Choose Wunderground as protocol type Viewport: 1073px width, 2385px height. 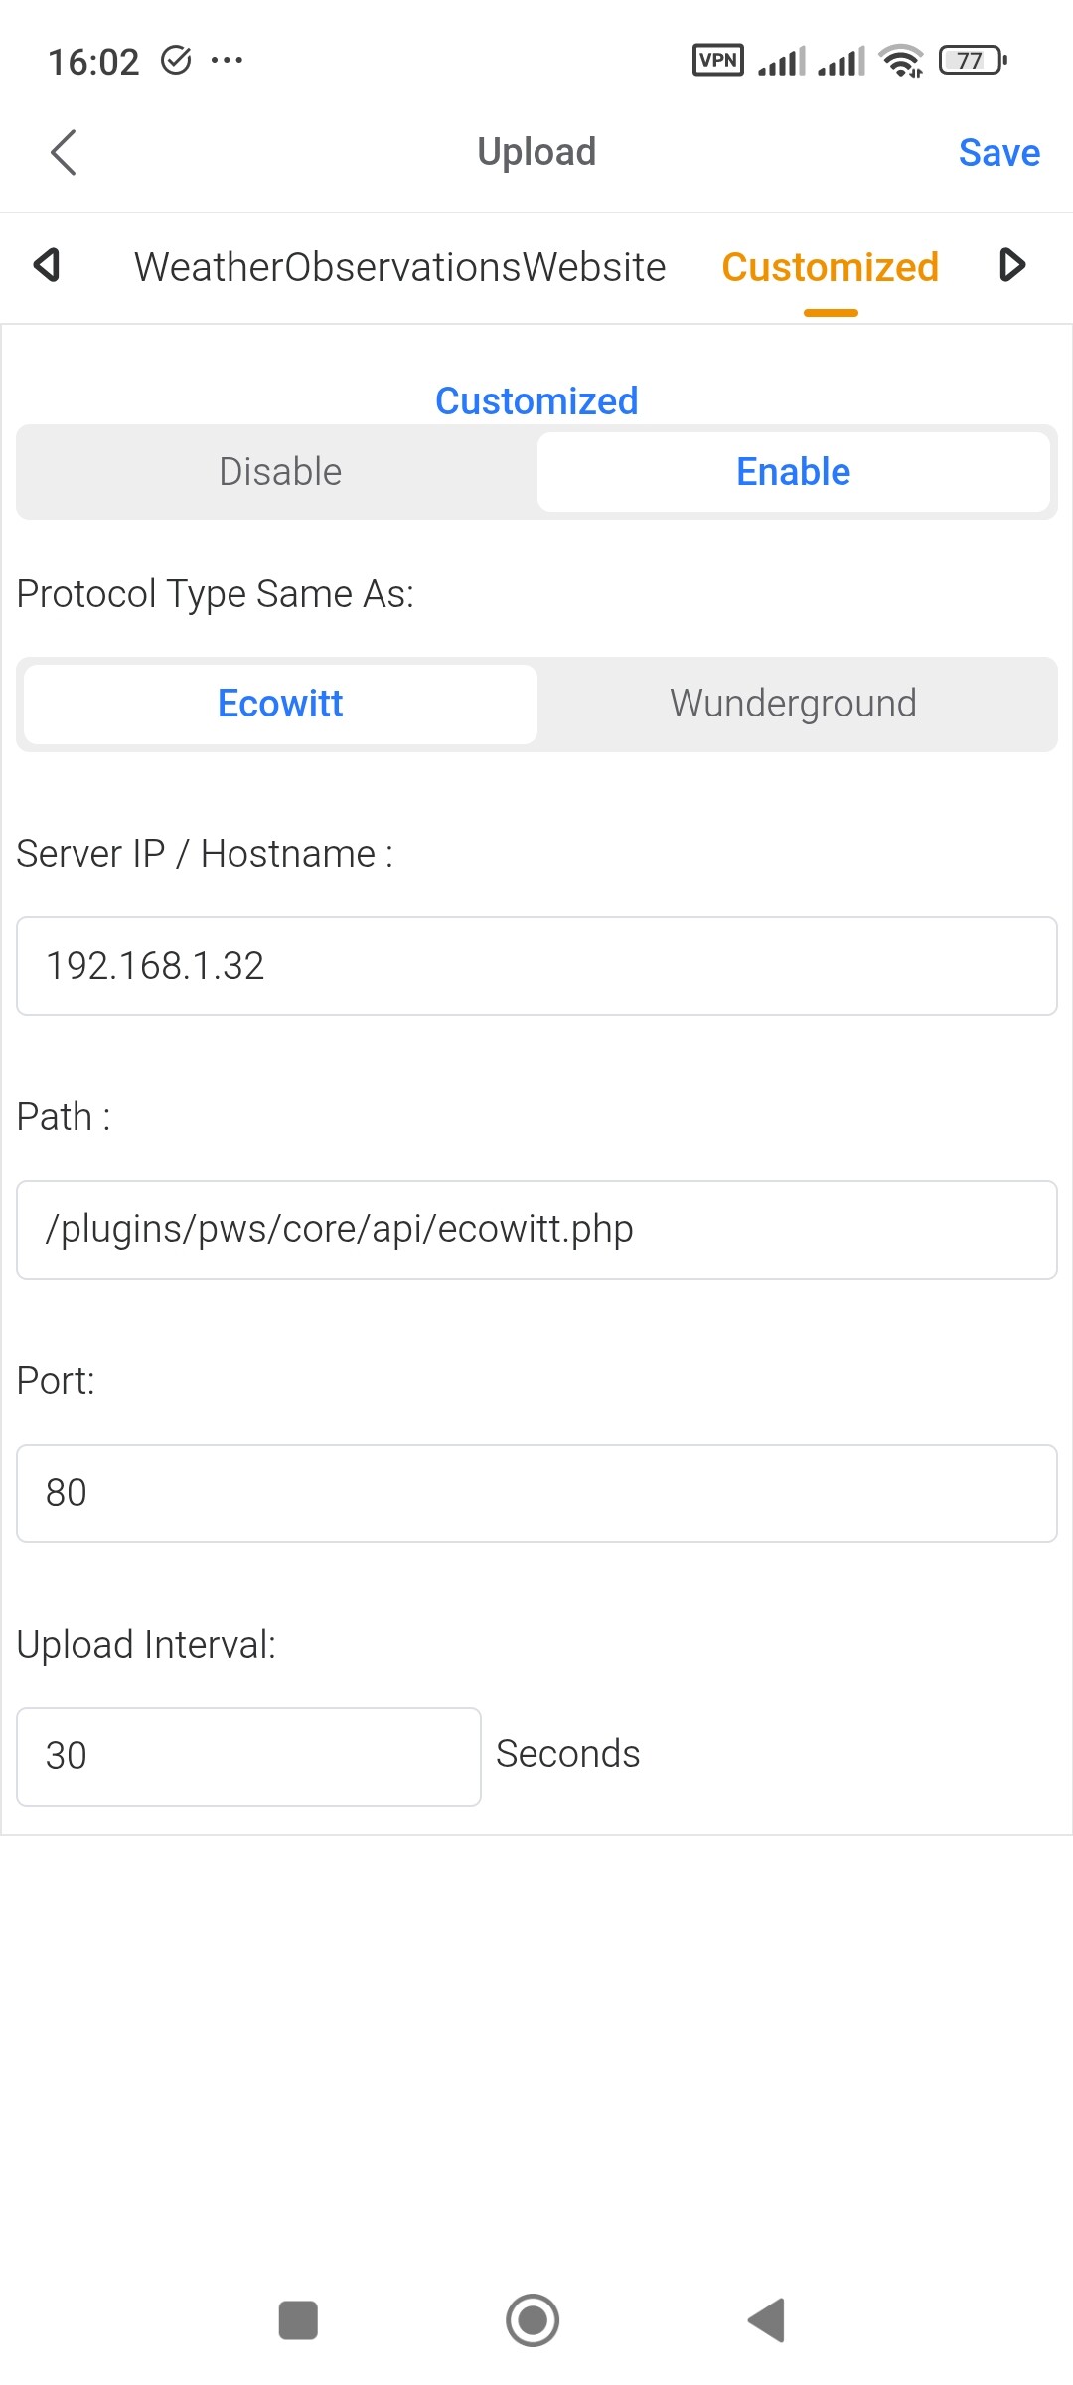click(793, 704)
